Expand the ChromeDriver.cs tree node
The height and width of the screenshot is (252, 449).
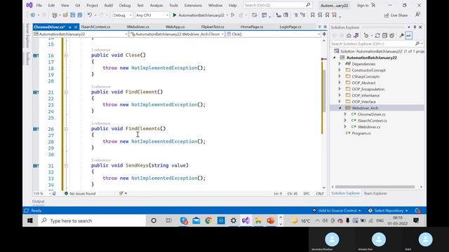pos(345,114)
